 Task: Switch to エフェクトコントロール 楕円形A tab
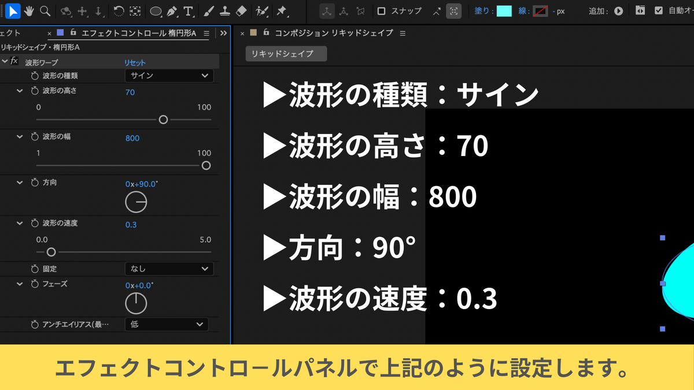[139, 34]
